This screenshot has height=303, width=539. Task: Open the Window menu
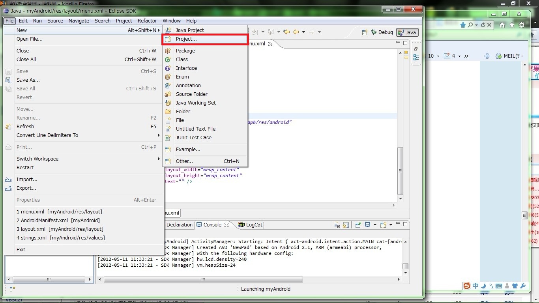tap(172, 21)
